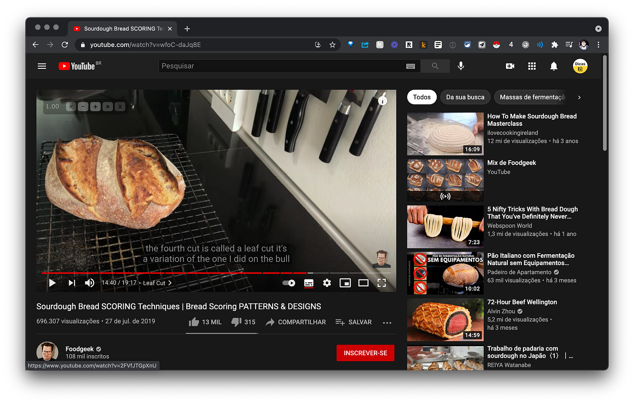Image resolution: width=634 pixels, height=404 pixels.
Task: Play the video
Action: [x=52, y=283]
